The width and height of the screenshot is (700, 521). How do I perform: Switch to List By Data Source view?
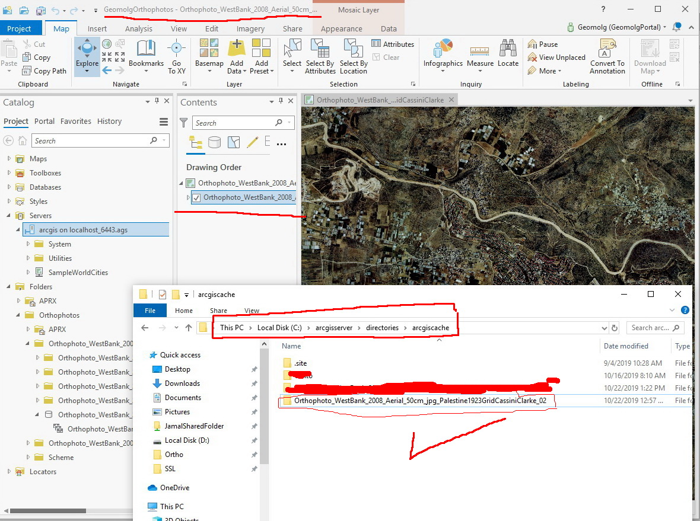click(x=214, y=142)
